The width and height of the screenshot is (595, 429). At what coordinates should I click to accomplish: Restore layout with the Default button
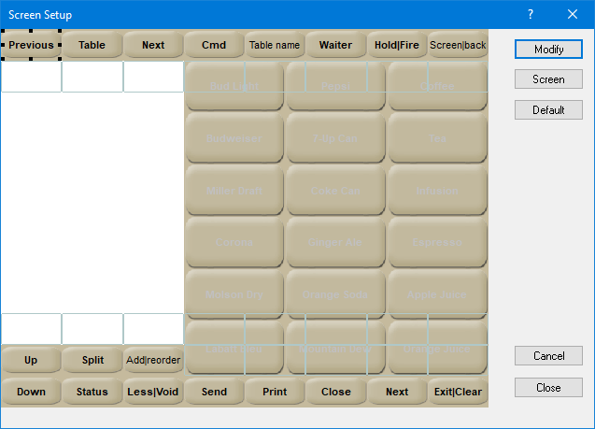click(x=548, y=110)
